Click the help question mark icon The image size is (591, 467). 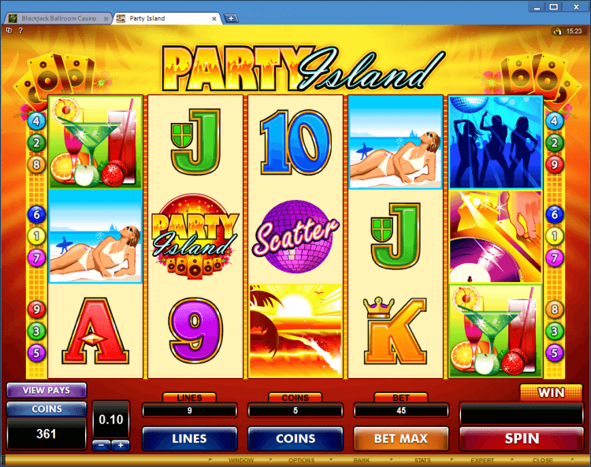(x=20, y=31)
